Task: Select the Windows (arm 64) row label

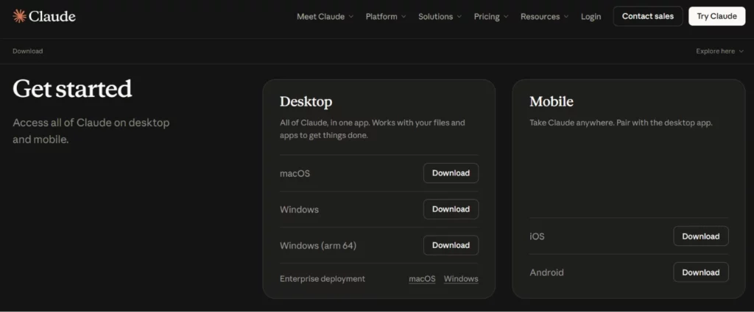Action: pyautogui.click(x=318, y=245)
